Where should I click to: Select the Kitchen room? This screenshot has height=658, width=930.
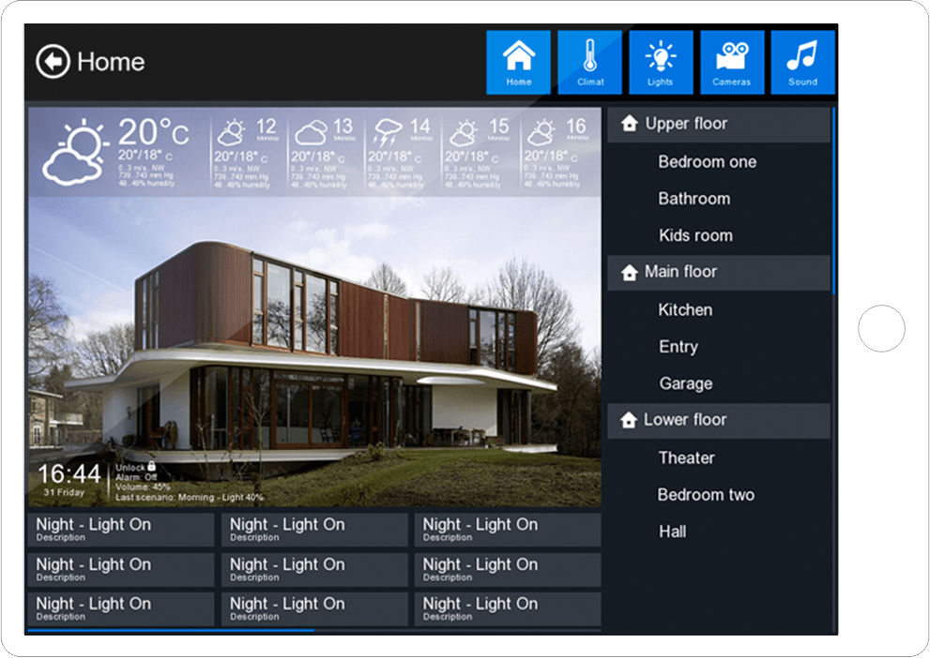(x=685, y=310)
